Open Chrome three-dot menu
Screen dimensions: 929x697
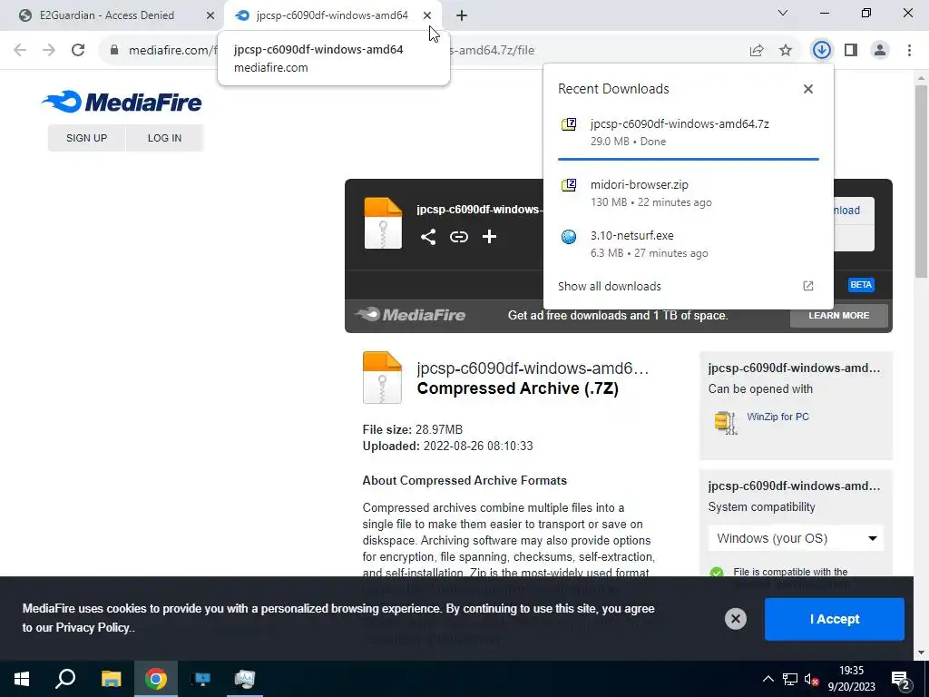pyautogui.click(x=909, y=50)
